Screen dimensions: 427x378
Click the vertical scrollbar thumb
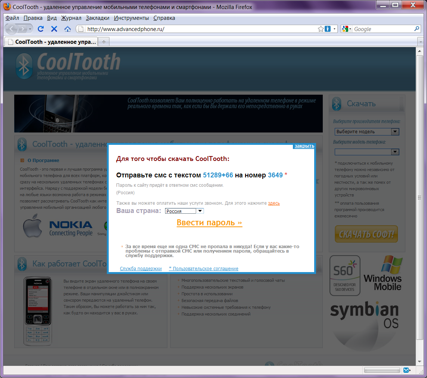(x=420, y=198)
